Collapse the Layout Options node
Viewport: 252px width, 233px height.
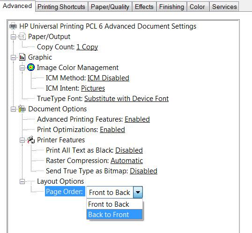(22, 182)
